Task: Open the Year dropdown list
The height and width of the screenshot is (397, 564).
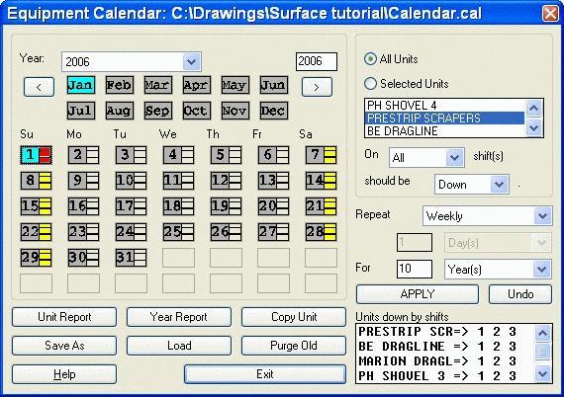Action: coord(191,62)
